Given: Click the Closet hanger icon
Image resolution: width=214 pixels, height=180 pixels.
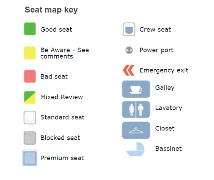Looking at the screenshot, I should coord(136,130).
